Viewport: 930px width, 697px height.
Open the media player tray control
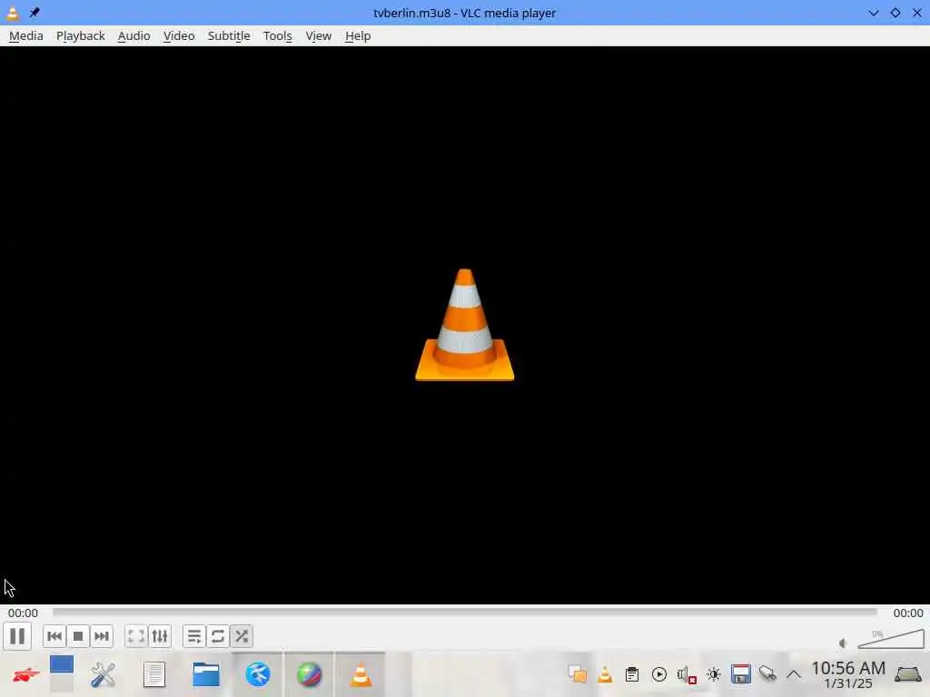click(x=659, y=674)
